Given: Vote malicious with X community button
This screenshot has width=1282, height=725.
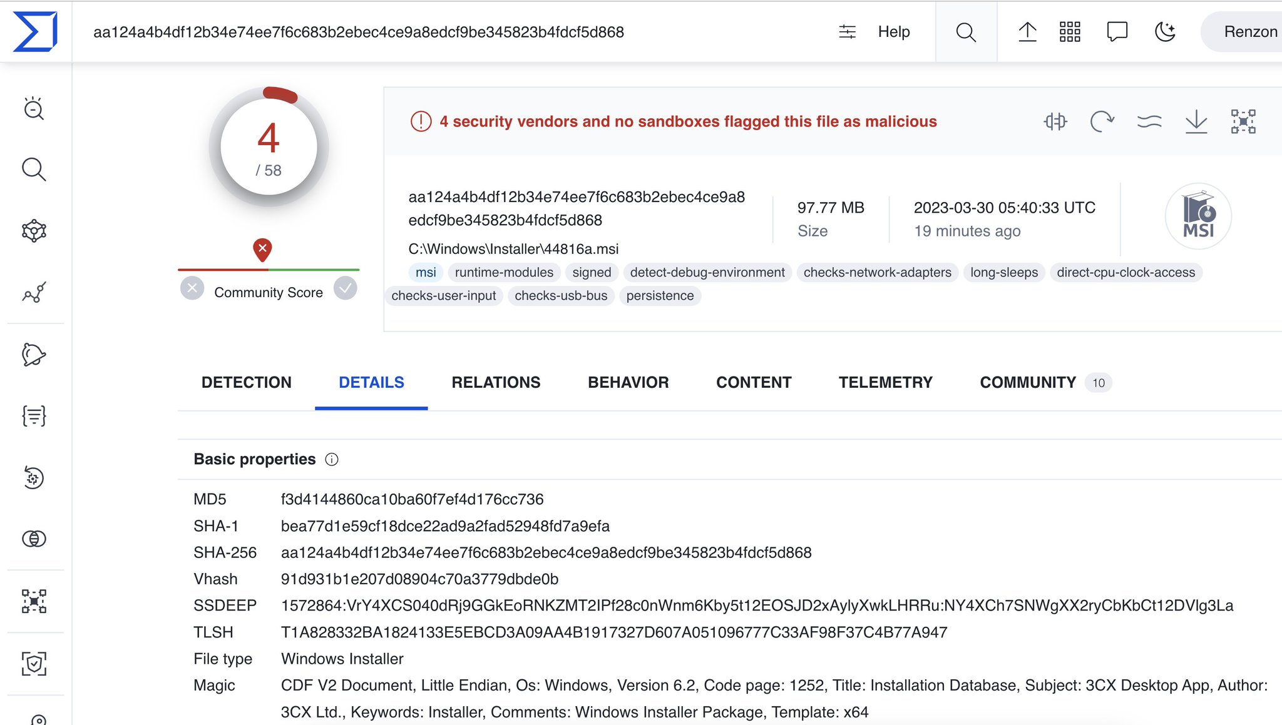Looking at the screenshot, I should coord(192,288).
